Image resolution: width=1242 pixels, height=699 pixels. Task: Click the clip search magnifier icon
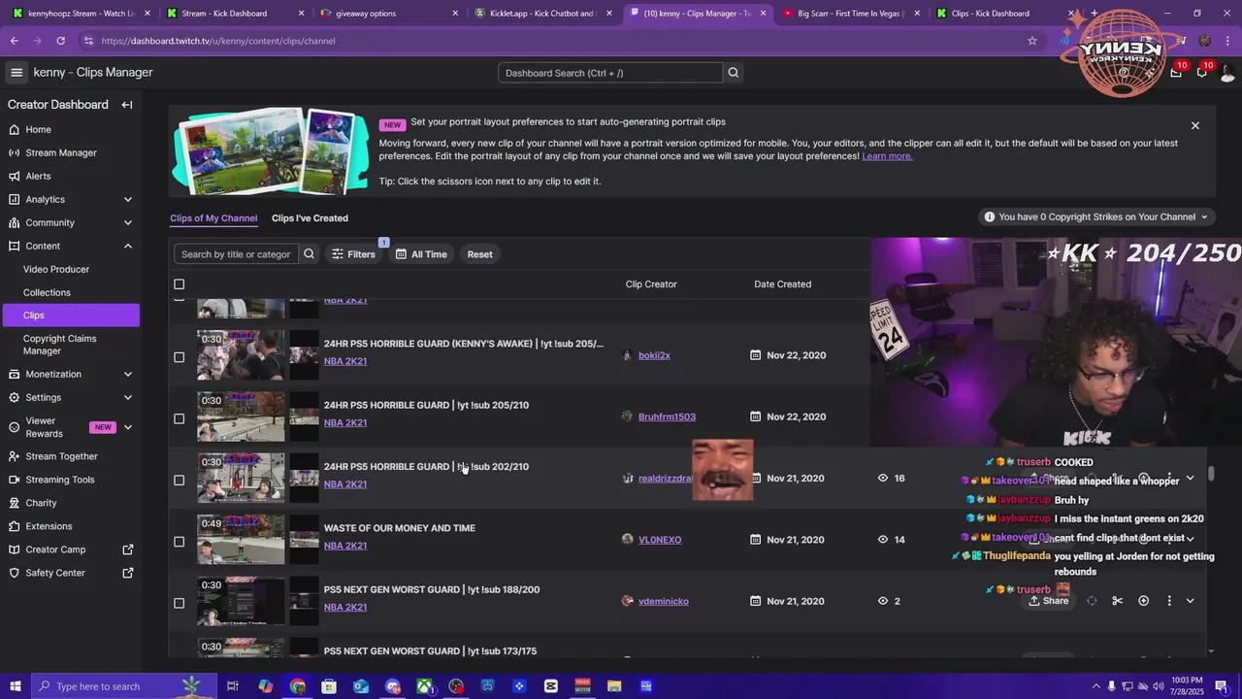point(309,254)
